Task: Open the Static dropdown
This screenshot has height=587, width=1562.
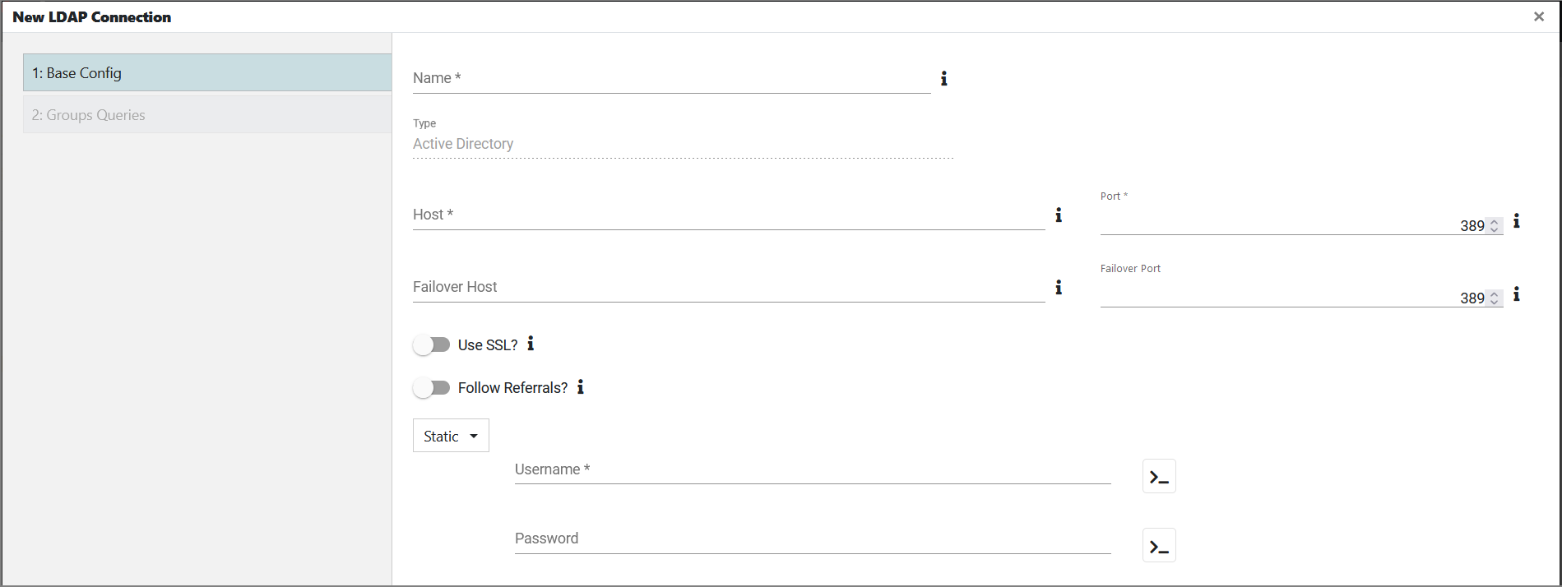Action: point(450,435)
